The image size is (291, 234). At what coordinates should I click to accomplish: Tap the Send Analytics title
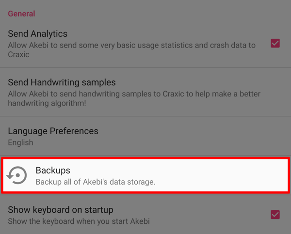coord(38,34)
